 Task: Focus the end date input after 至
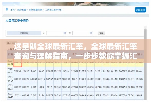pos(83,33)
